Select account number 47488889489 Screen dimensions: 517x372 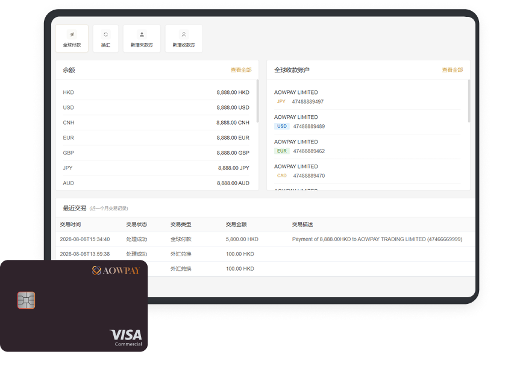click(309, 126)
